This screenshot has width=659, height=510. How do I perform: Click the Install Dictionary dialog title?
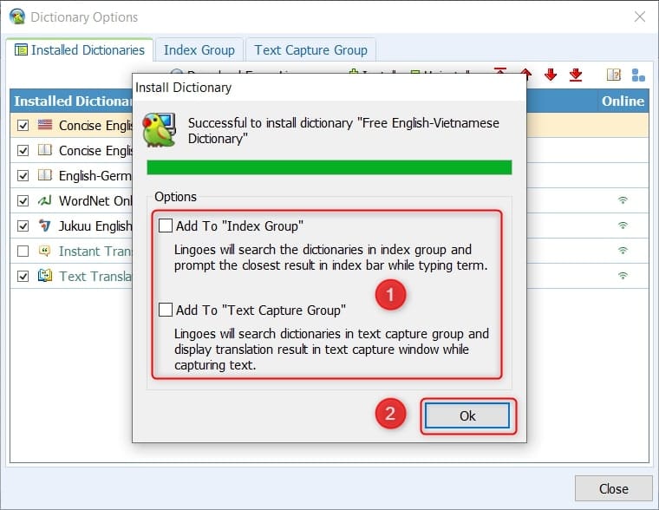[x=183, y=88]
